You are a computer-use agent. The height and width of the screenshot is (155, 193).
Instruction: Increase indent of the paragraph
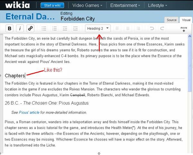tap(75, 28)
